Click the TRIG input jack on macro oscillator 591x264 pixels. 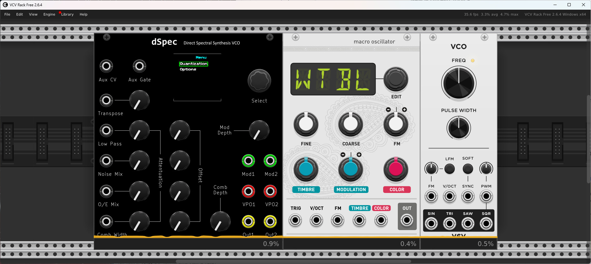295,220
